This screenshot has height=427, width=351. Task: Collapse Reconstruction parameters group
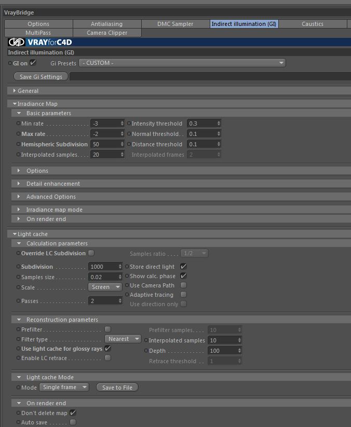pyautogui.click(x=19, y=320)
